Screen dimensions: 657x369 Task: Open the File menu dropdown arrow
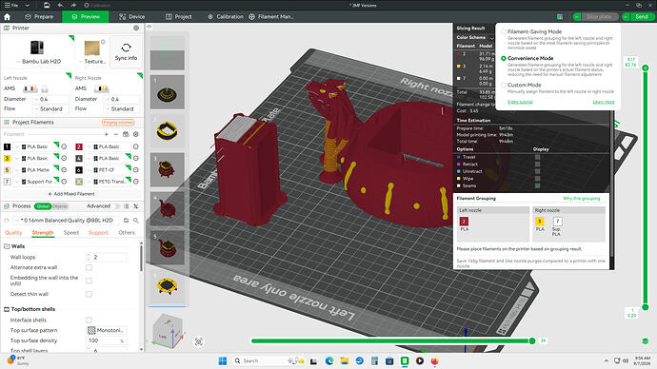point(28,5)
